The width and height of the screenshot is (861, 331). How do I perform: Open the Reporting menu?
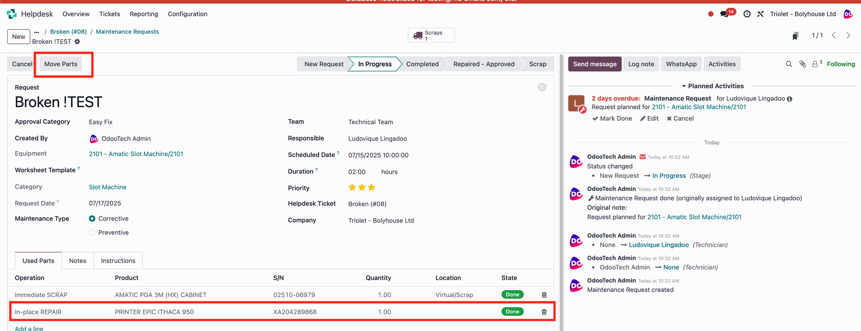point(144,14)
